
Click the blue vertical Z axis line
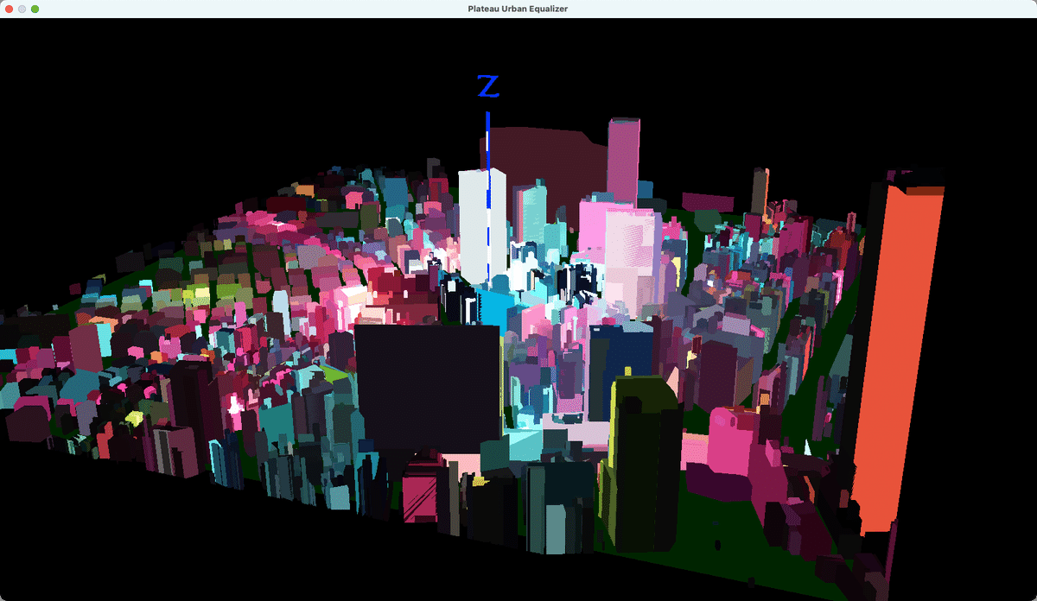coord(488,197)
